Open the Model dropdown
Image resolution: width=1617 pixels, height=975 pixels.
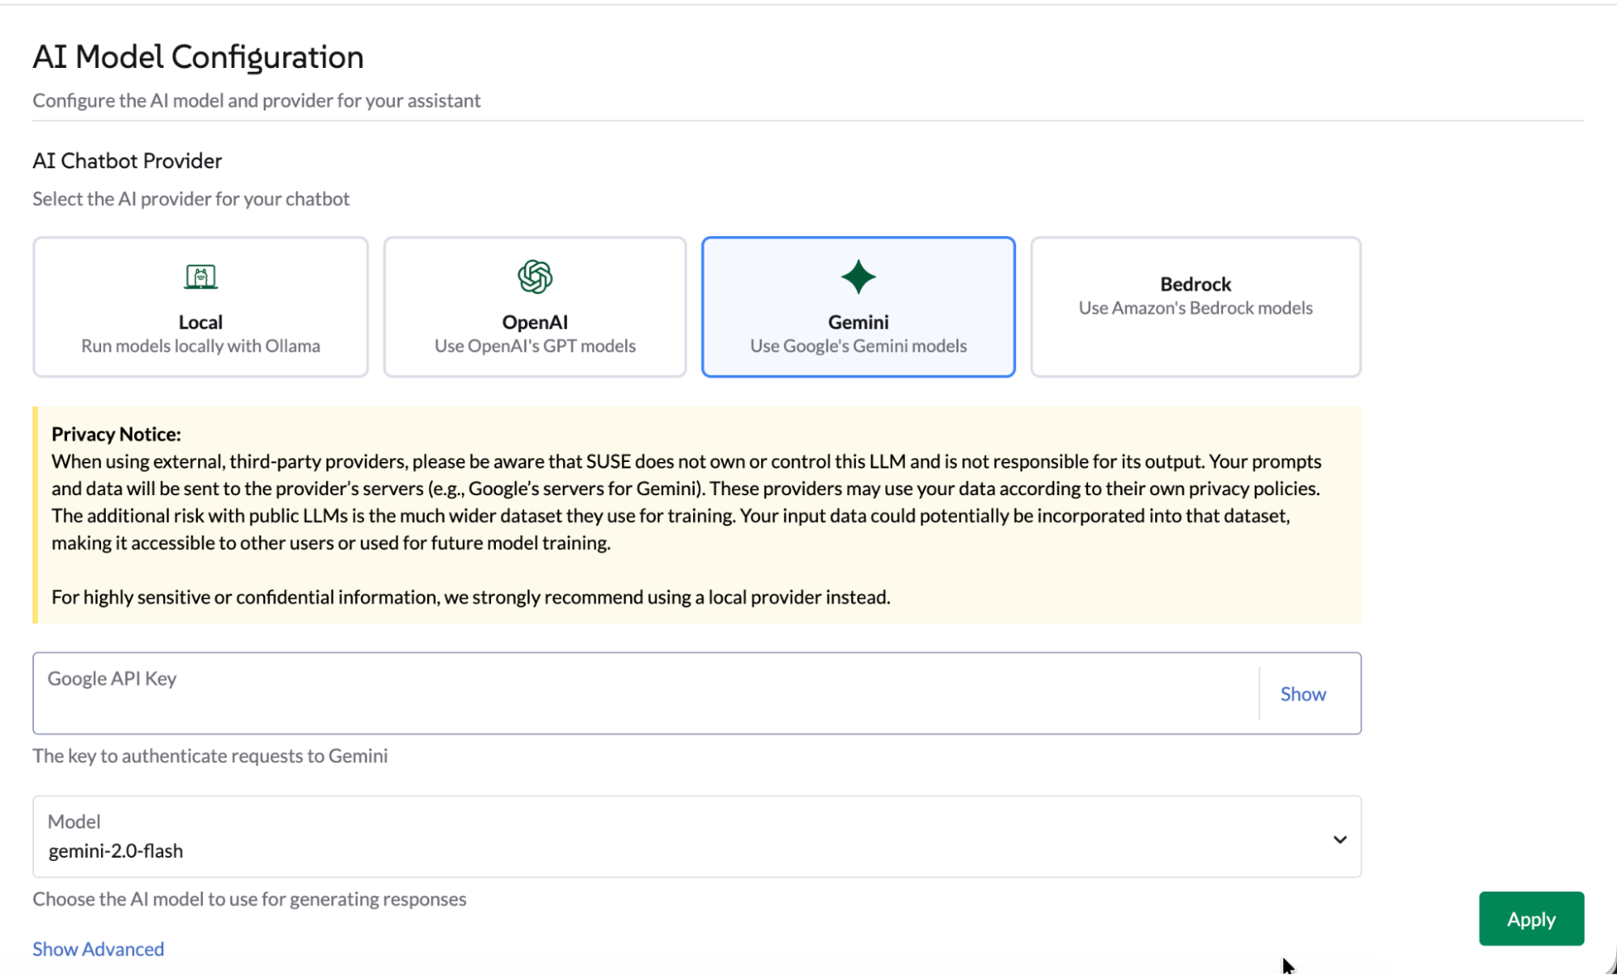tap(696, 837)
